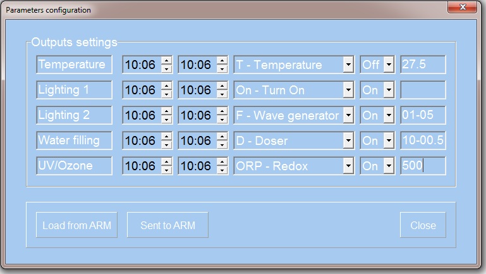Expand the 'On - Turn On' dropdown
The image size is (486, 274).
click(x=348, y=90)
